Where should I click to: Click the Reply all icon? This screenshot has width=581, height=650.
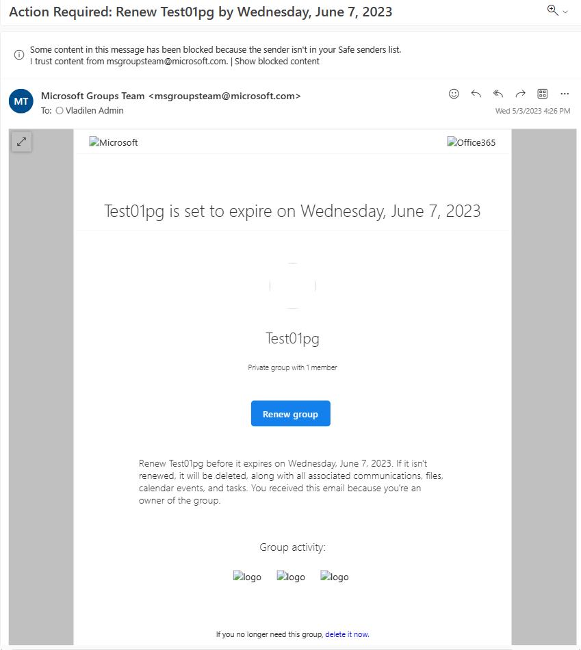point(498,94)
